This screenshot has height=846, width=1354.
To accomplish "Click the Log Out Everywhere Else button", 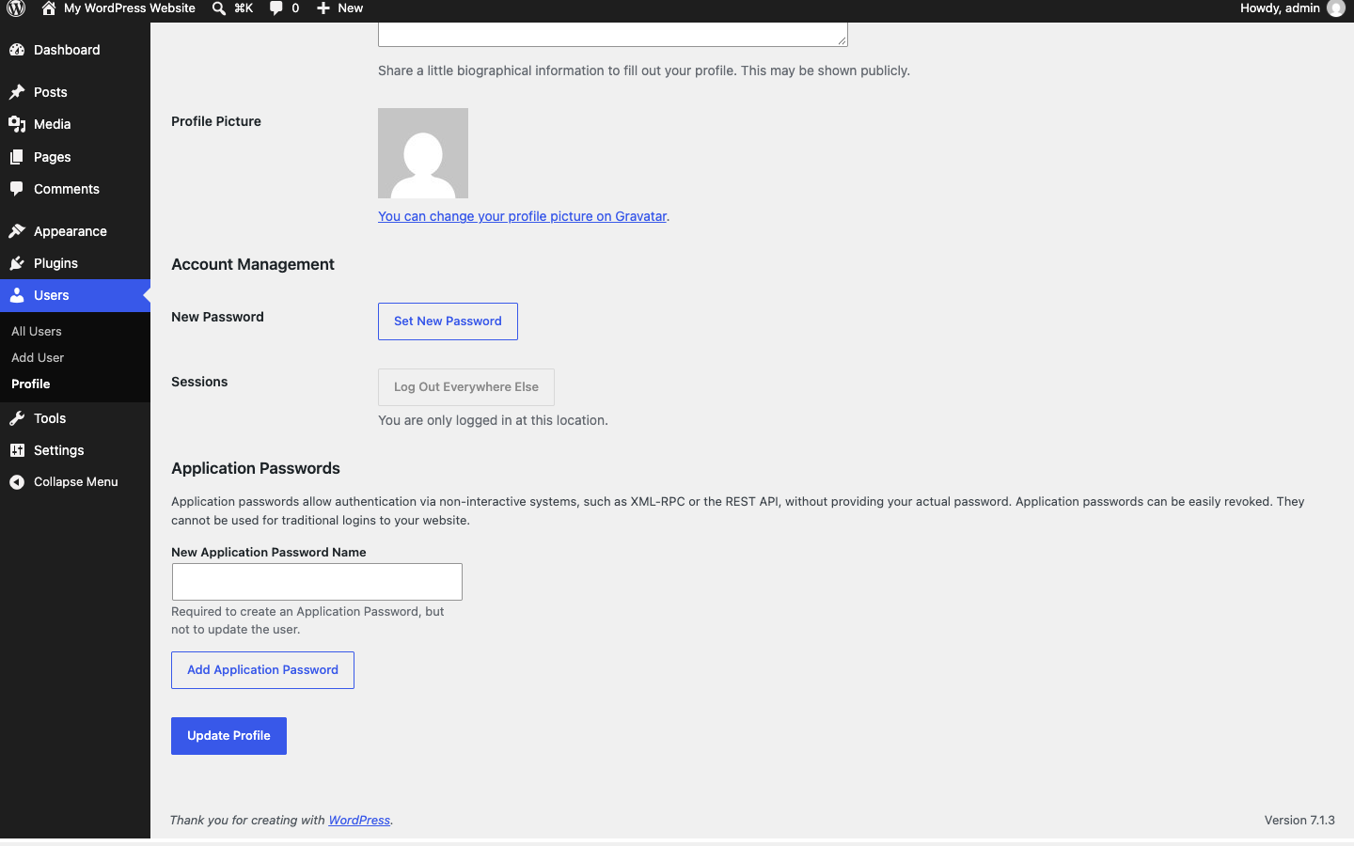I will point(466,387).
